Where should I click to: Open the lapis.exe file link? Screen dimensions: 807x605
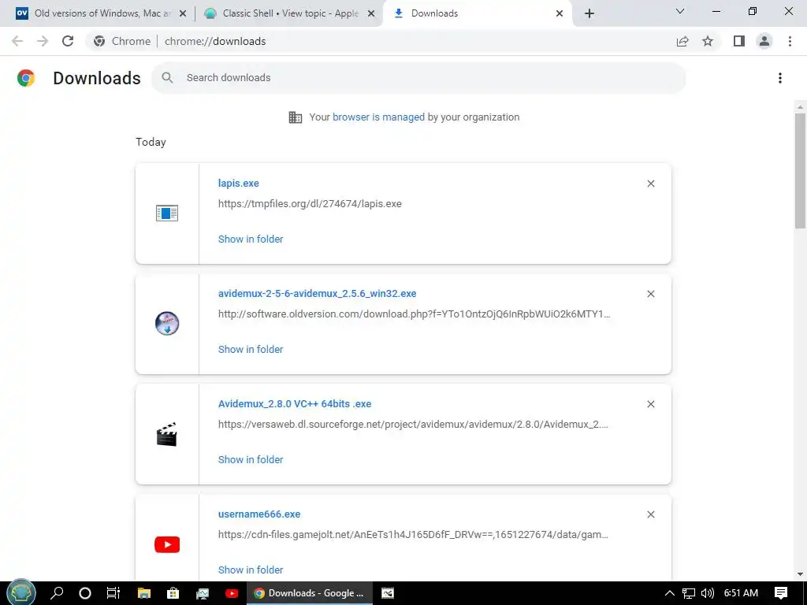238,183
